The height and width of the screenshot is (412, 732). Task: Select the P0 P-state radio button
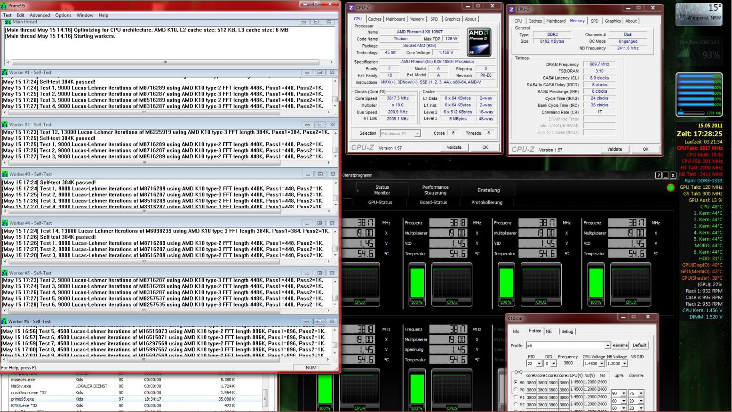coord(516,390)
